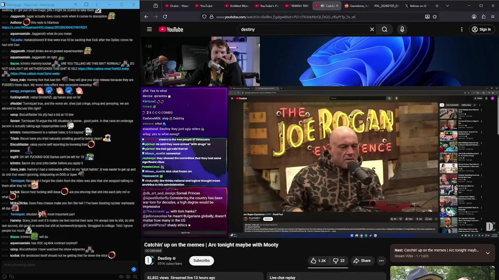Open a new browser tab
This screenshot has width=499, height=280.
point(437,6)
